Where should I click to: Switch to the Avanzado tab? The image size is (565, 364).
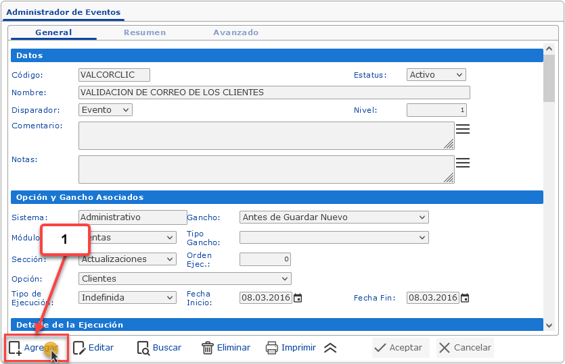[235, 32]
